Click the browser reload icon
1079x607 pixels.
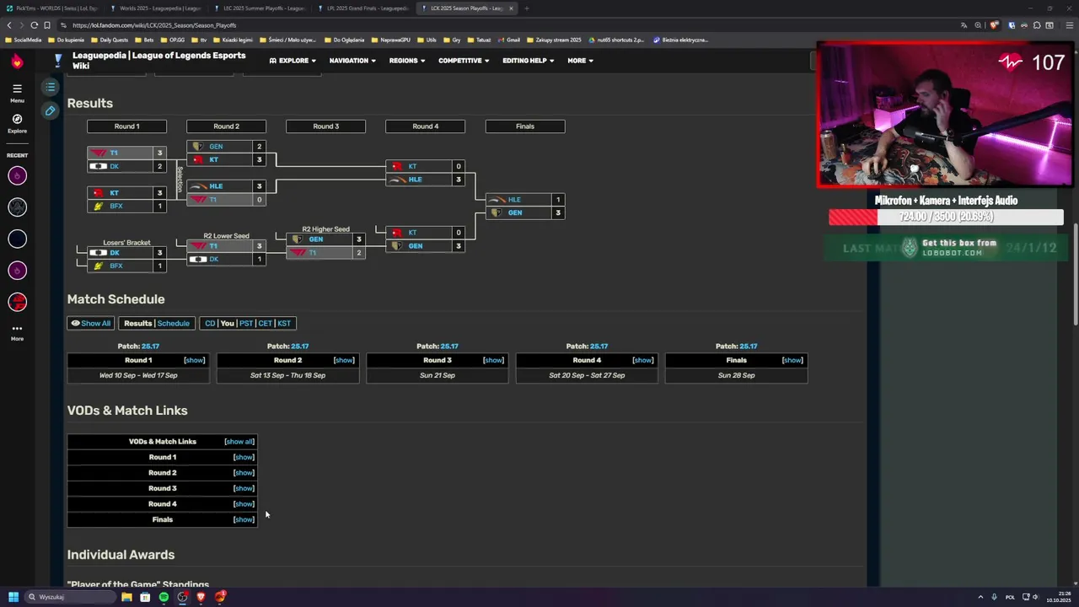pyautogui.click(x=34, y=25)
